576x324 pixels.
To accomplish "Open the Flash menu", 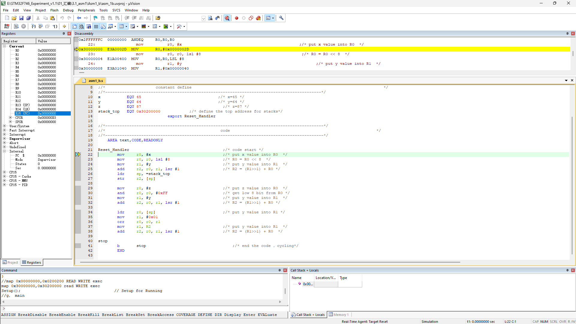I will coord(54,10).
